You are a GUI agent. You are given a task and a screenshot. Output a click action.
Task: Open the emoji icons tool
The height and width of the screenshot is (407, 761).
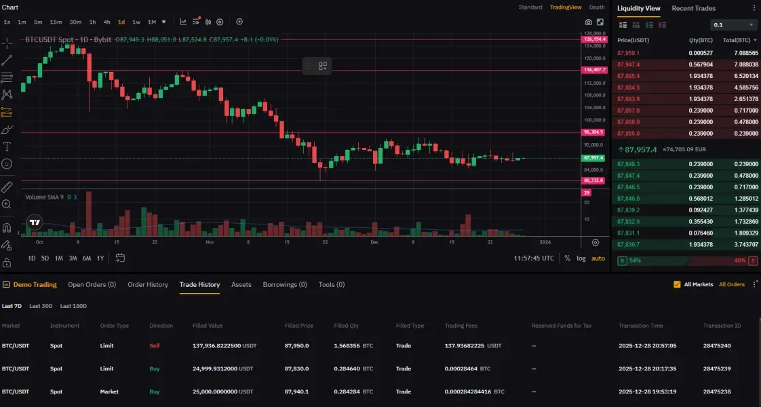pyautogui.click(x=7, y=164)
